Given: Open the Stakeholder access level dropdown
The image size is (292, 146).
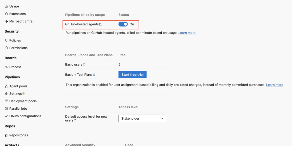Looking at the screenshot, I should pos(142,118).
